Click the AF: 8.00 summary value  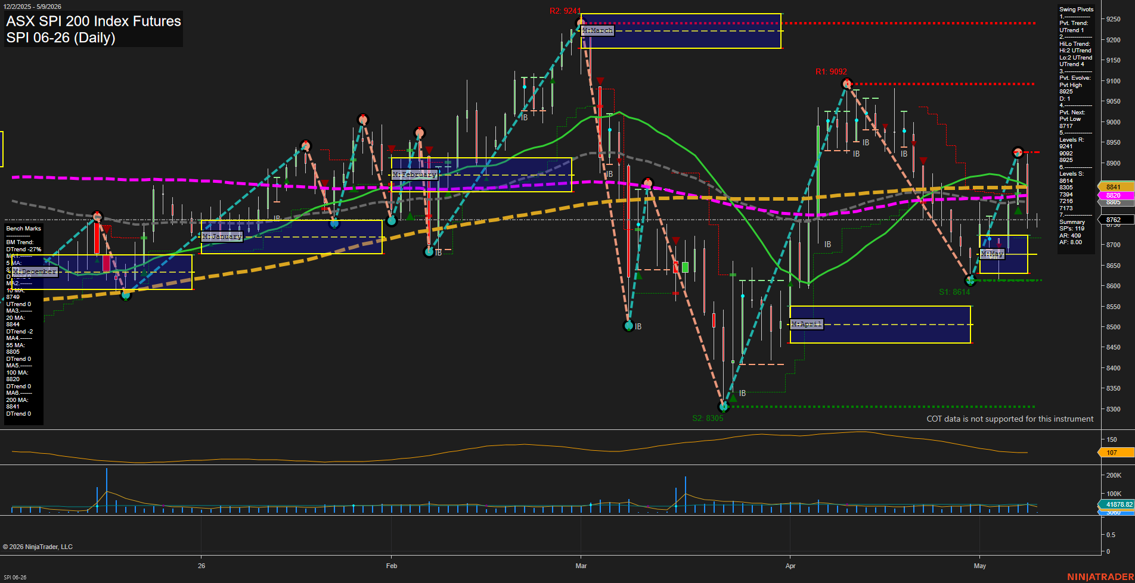(x=1071, y=242)
